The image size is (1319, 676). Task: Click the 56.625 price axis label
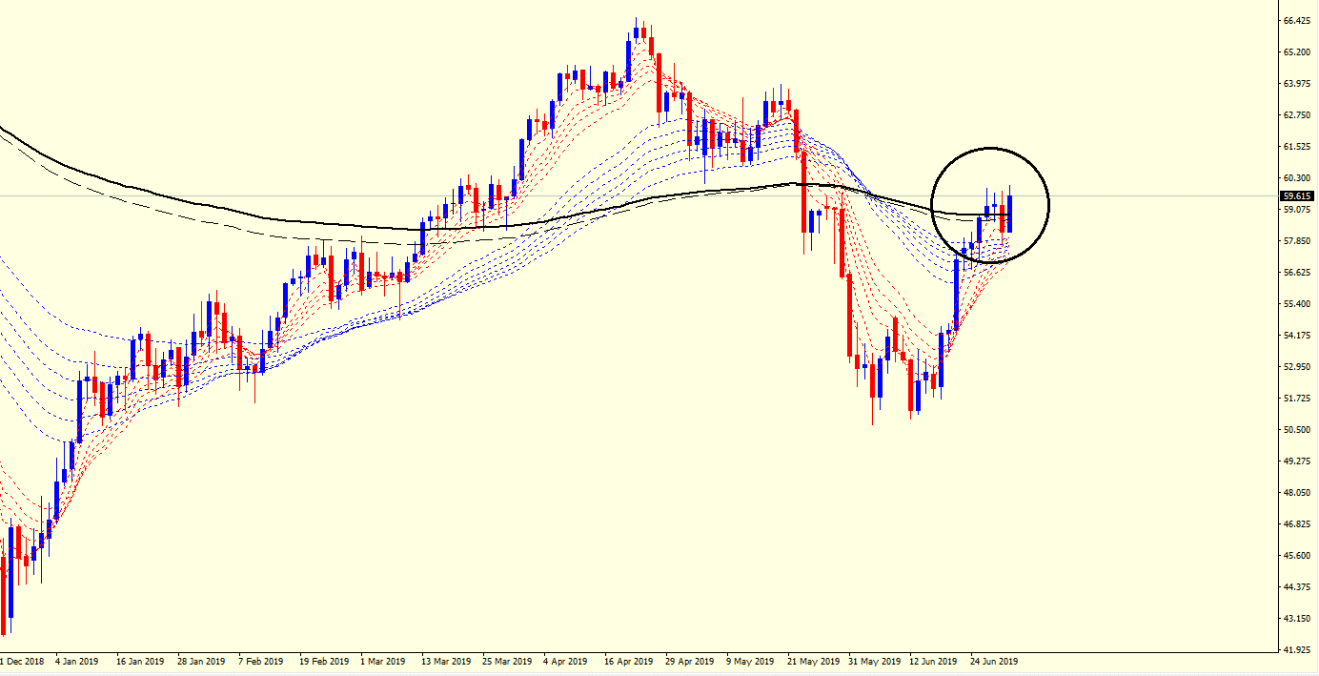[x=1296, y=272]
